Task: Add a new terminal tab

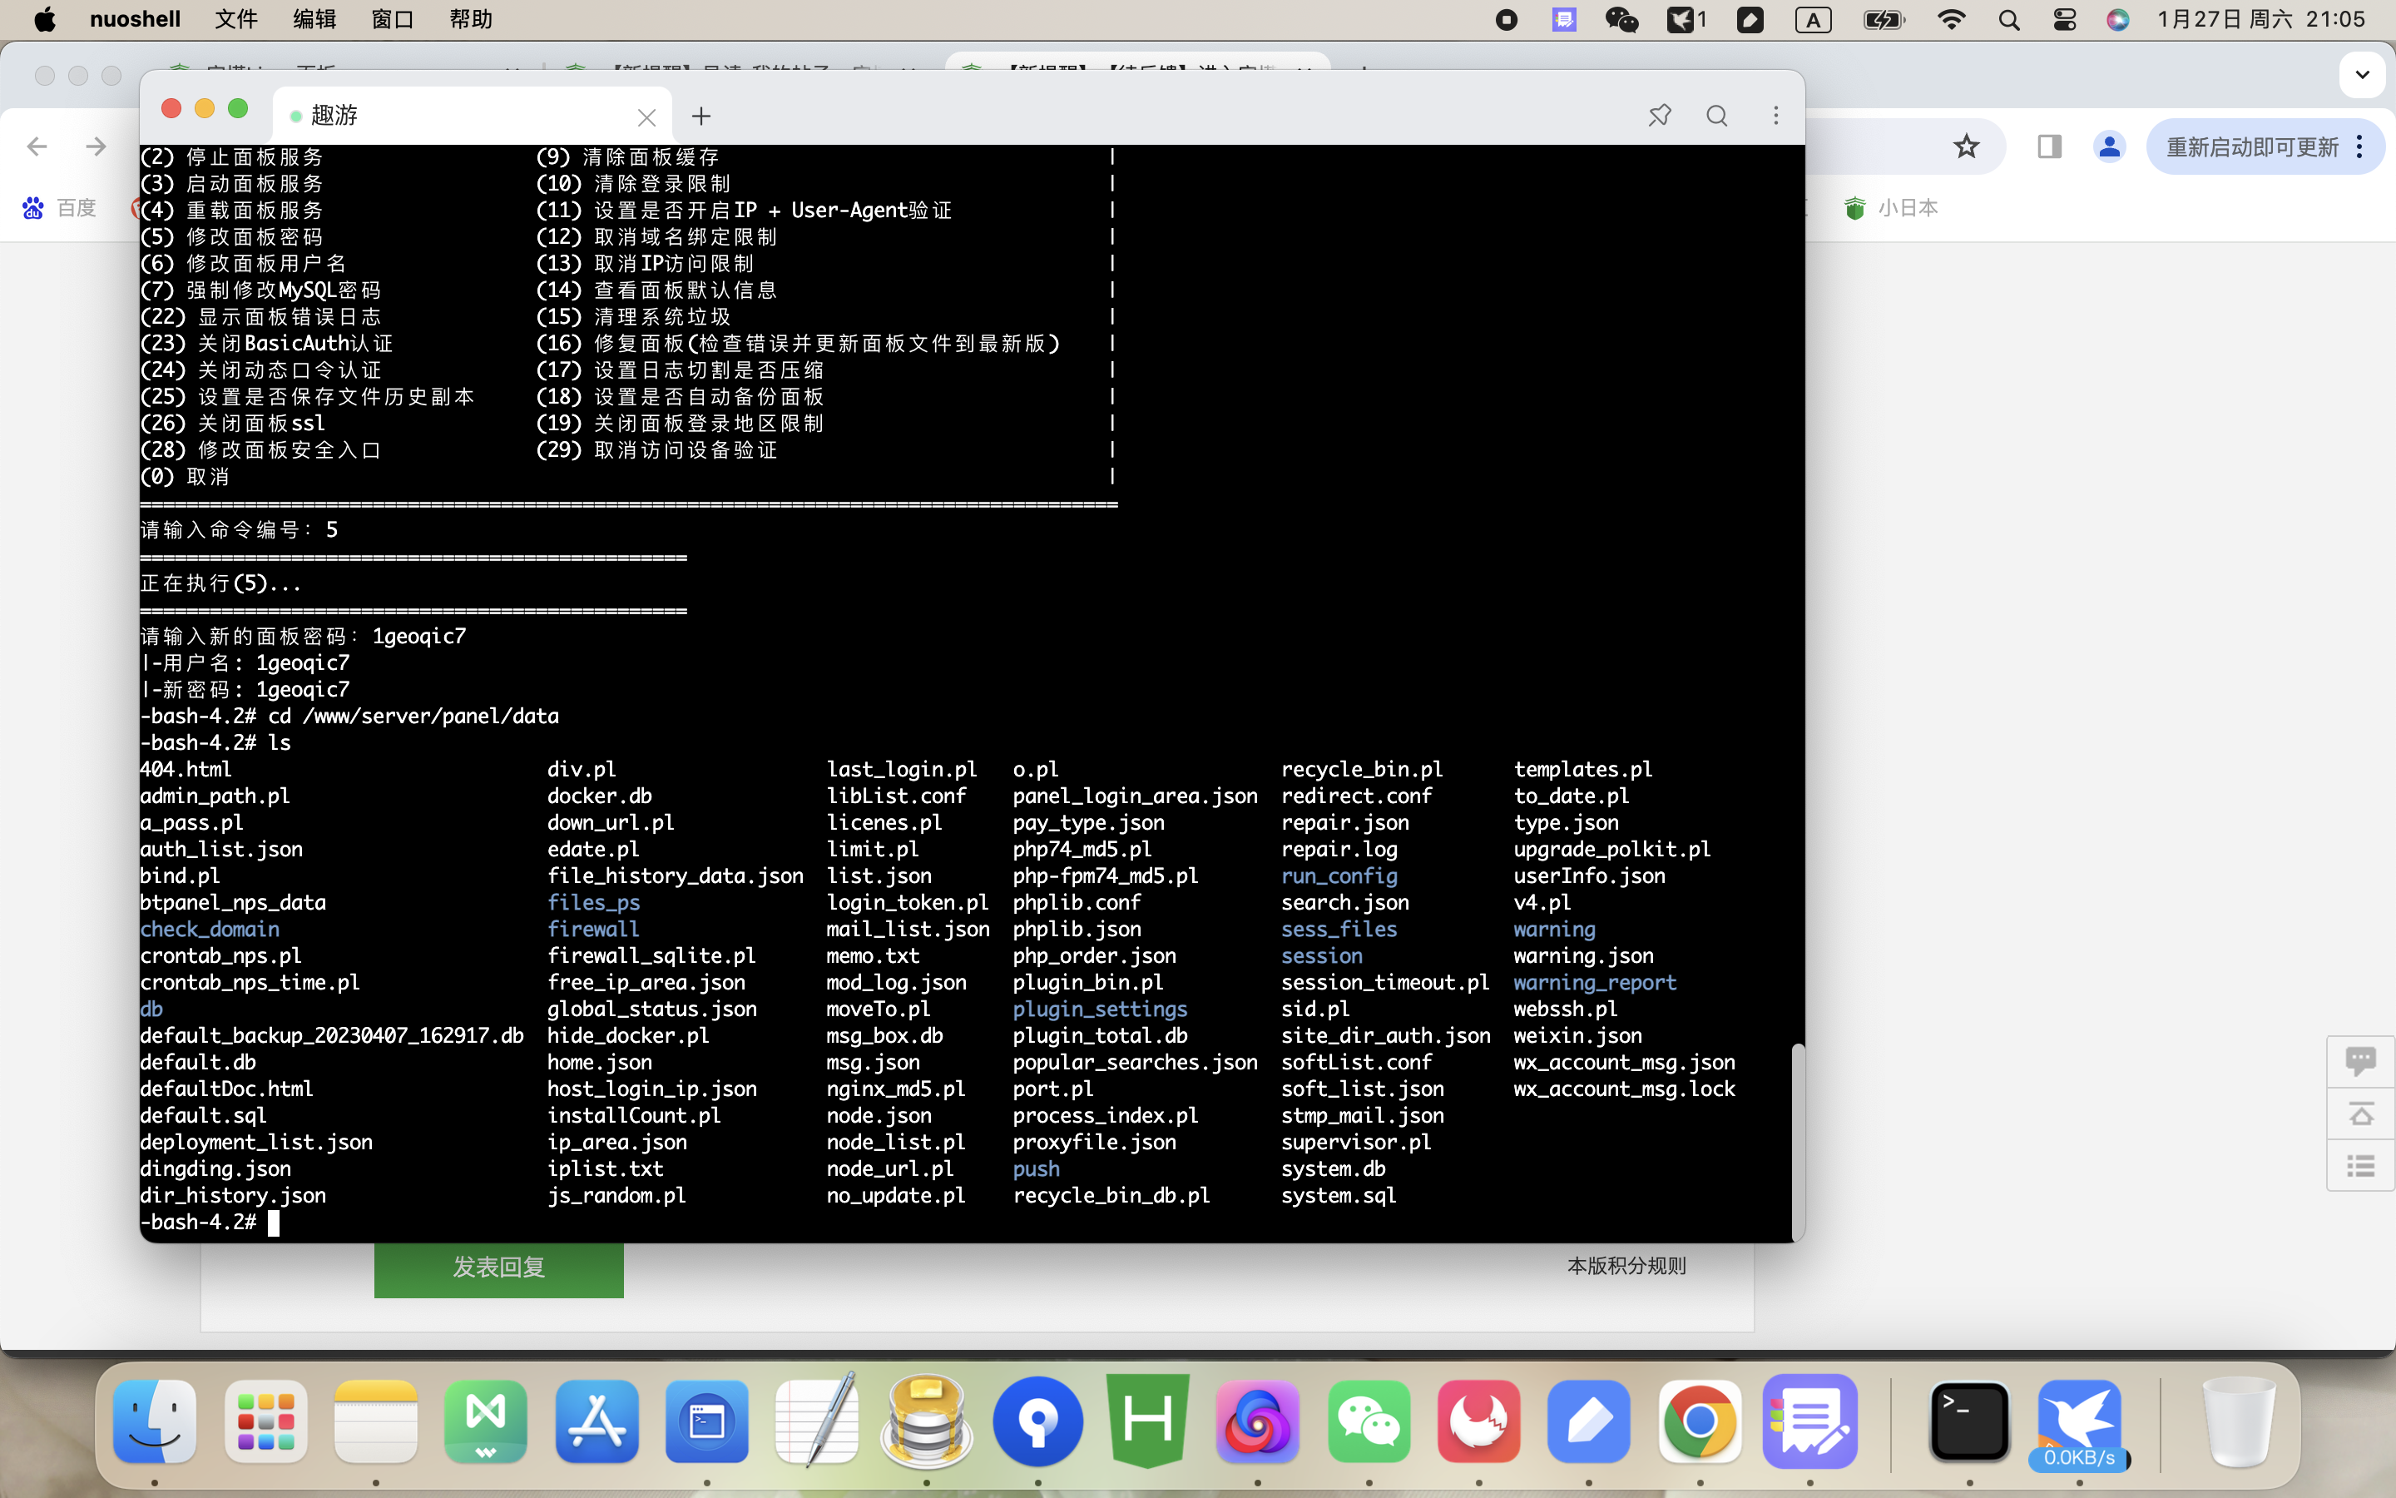Action: [701, 116]
